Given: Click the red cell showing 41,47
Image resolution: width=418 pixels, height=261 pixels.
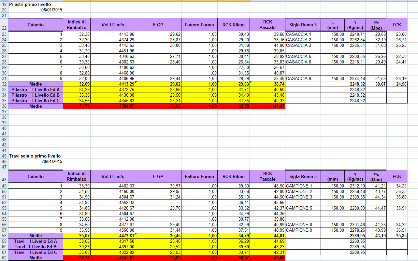Looking at the screenshot, I should point(267,106).
